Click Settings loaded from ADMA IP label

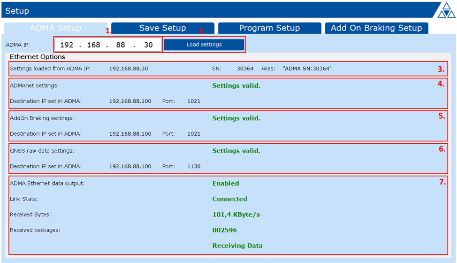point(50,69)
